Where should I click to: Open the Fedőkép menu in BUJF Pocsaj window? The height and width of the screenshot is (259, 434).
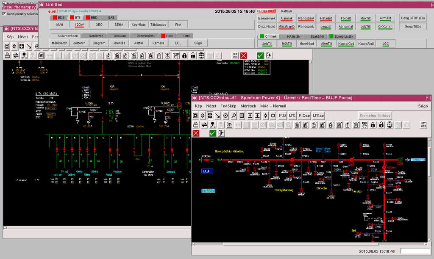pyautogui.click(x=228, y=106)
